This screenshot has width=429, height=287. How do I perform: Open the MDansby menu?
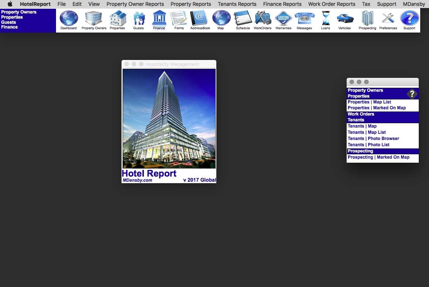[414, 4]
